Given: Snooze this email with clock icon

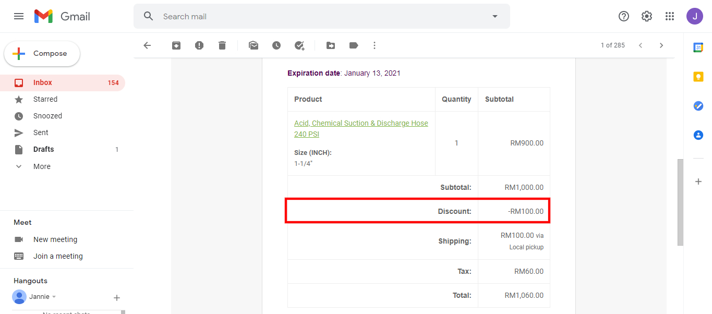Looking at the screenshot, I should (x=276, y=45).
